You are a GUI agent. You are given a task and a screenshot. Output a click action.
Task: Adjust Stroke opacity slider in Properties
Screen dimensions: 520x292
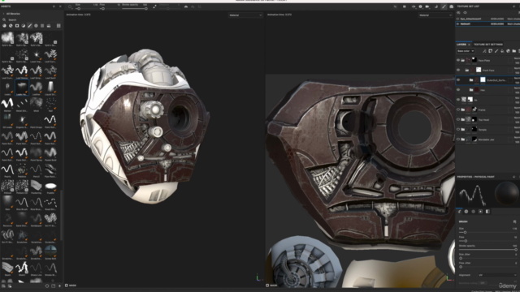click(x=487, y=250)
